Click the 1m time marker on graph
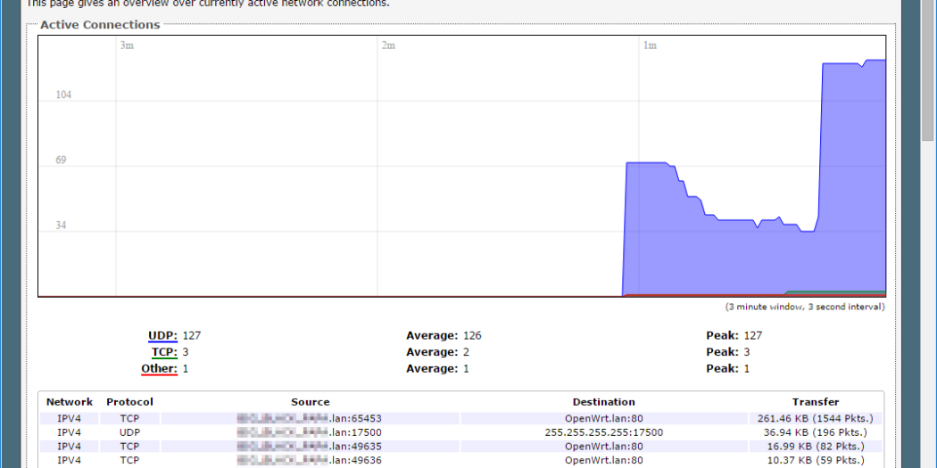This screenshot has width=937, height=468. click(651, 45)
